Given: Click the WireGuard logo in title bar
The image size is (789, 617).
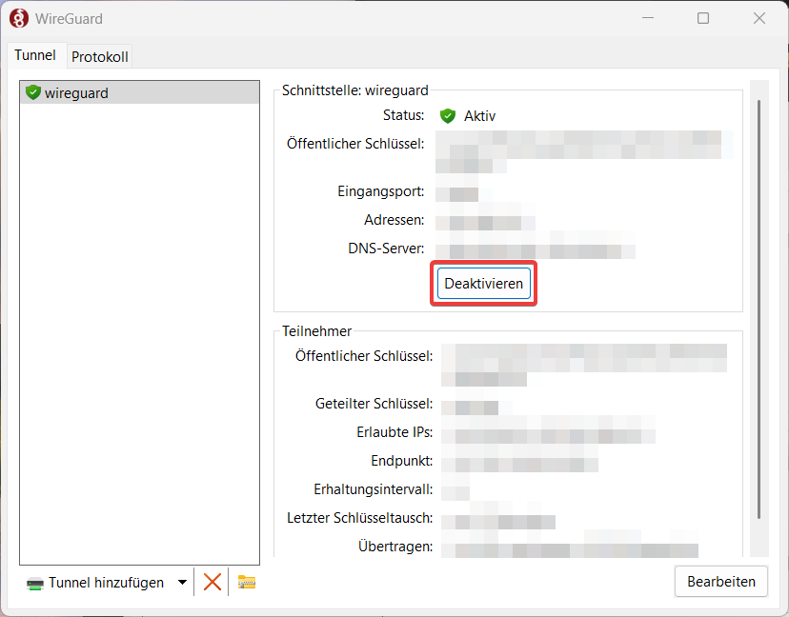Looking at the screenshot, I should (19, 19).
